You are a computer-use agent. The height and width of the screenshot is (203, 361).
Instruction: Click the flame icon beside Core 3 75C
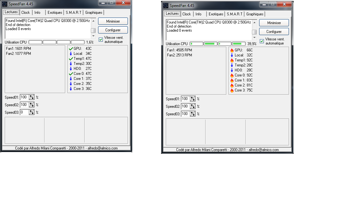[x=232, y=91]
